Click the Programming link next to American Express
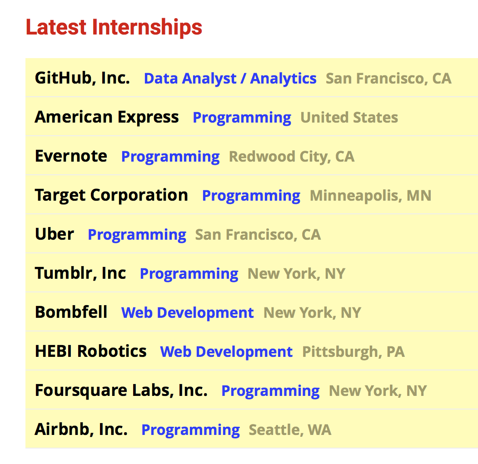The width and height of the screenshot is (478, 464). pos(242,117)
